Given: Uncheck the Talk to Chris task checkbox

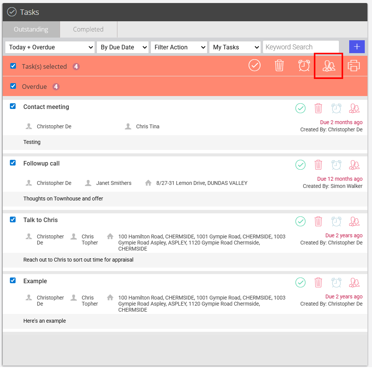Looking at the screenshot, I should pos(13,220).
